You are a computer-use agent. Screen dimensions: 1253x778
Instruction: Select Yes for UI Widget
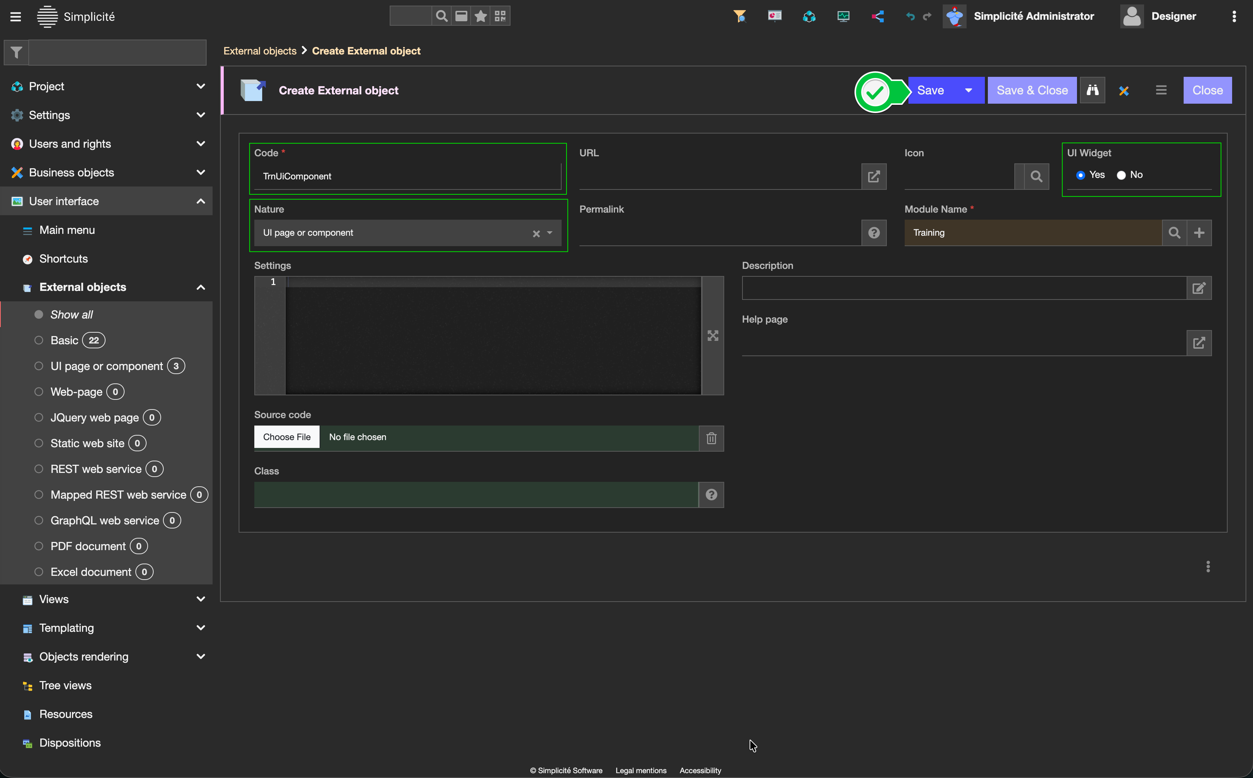pos(1081,175)
